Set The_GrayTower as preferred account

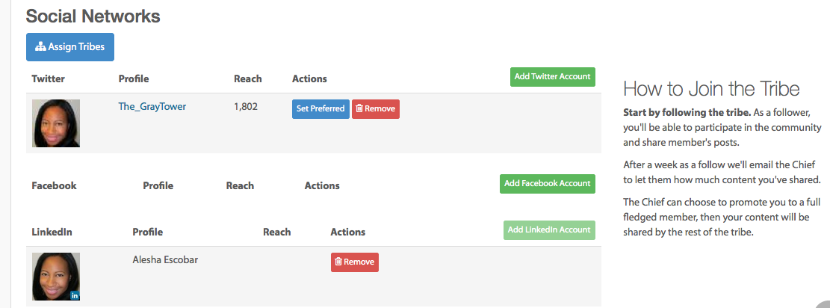tap(320, 109)
